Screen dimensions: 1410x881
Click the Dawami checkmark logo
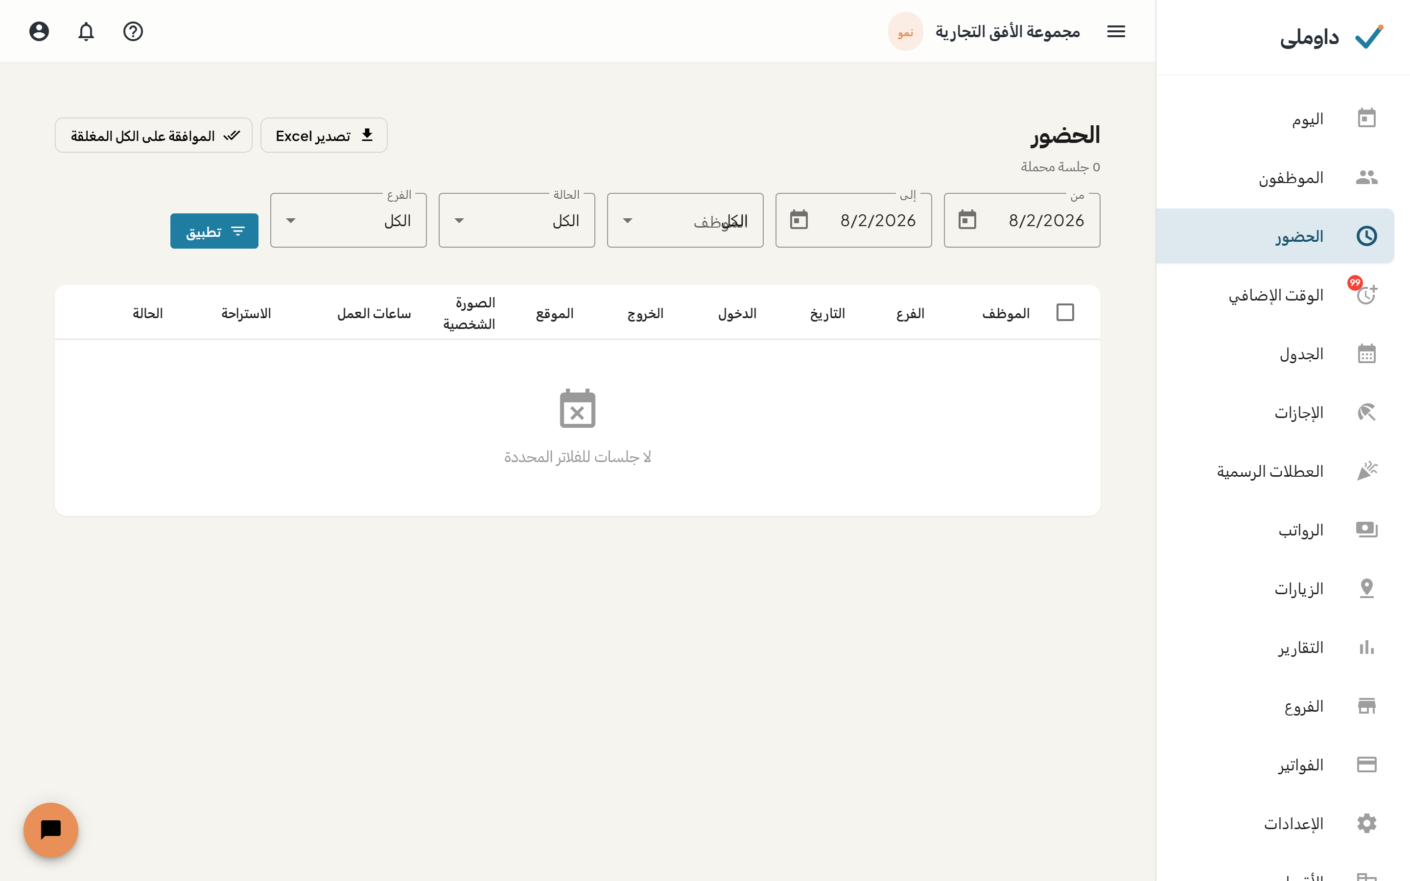tap(1369, 37)
